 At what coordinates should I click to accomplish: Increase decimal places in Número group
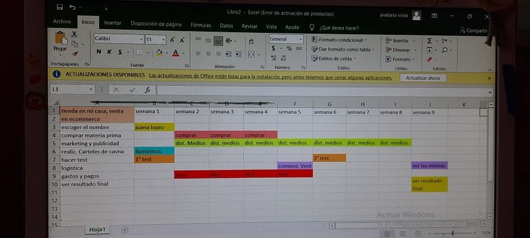(x=273, y=58)
